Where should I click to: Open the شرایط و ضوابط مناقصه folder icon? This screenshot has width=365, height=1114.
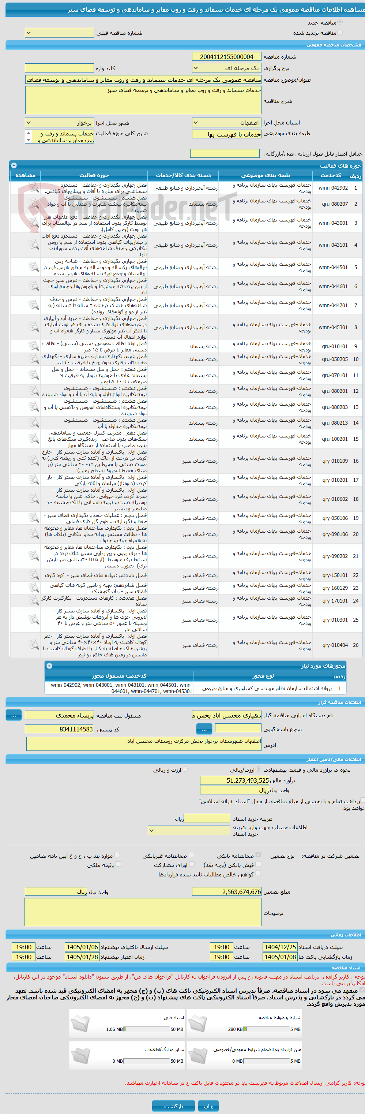coord(198,1023)
